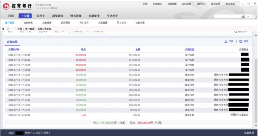Image resolution: width=258 pixels, height=137 pixels.
Task: Open the 功能申请 submenu
Action: (x=140, y=23)
